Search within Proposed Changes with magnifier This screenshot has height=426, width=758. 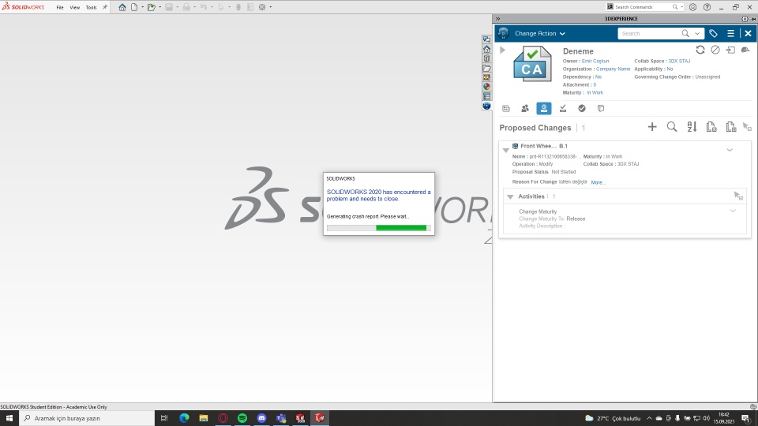tap(672, 126)
